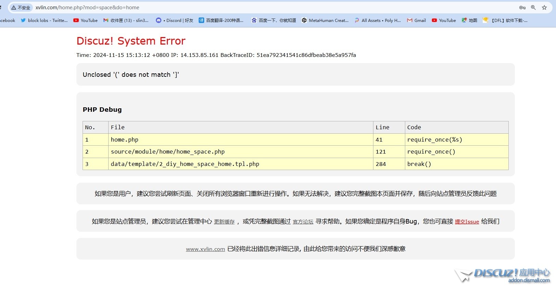Click the 官方论坛 link
Image resolution: width=556 pixels, height=289 pixels.
[x=303, y=222]
